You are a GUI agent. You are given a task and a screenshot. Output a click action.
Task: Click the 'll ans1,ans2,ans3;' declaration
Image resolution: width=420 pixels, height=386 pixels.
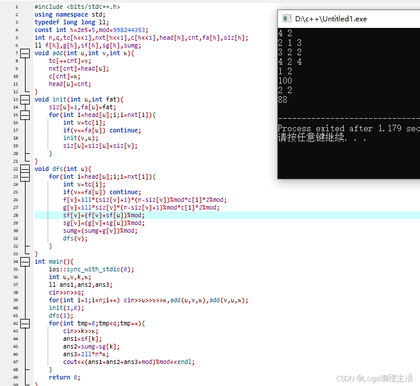[81, 285]
